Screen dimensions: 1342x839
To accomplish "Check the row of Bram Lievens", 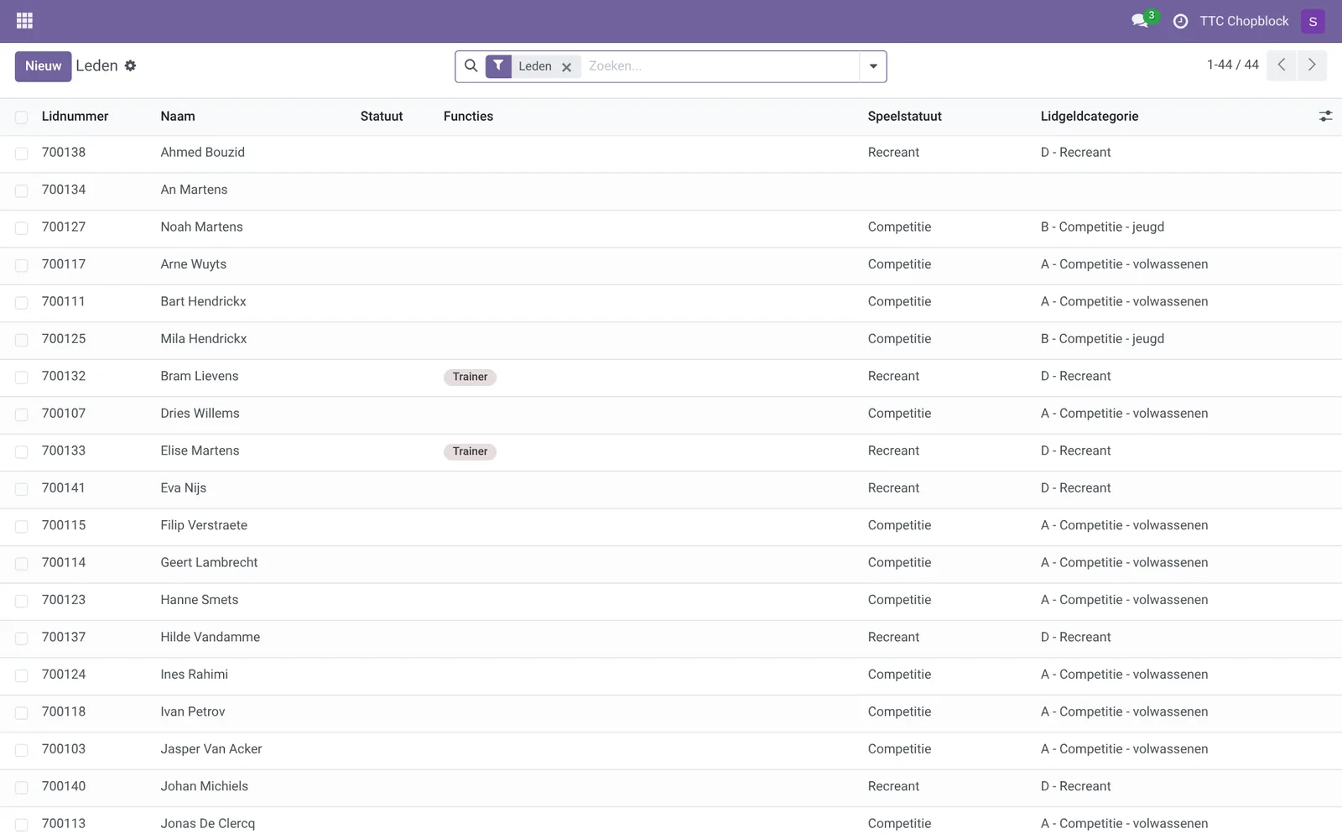I will [x=22, y=378].
